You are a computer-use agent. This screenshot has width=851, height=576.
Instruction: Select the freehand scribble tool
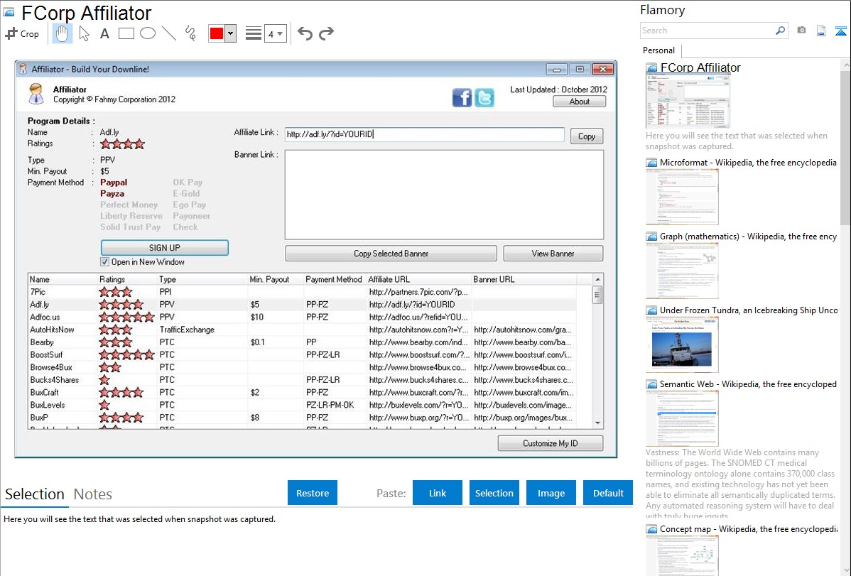click(x=190, y=33)
